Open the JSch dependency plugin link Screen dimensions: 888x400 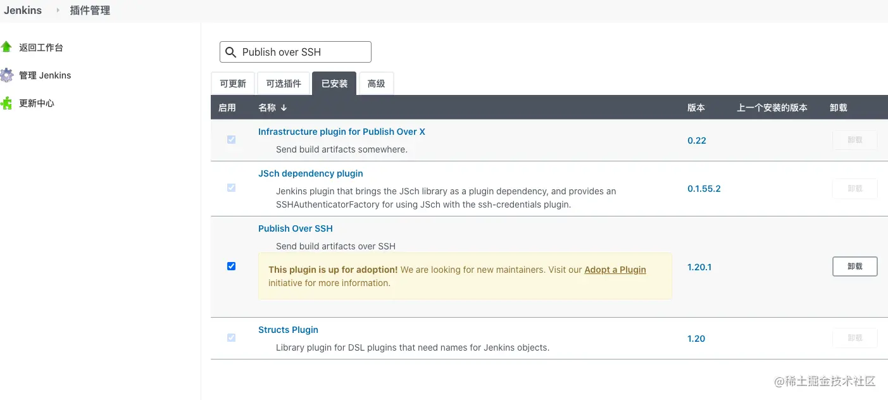311,173
